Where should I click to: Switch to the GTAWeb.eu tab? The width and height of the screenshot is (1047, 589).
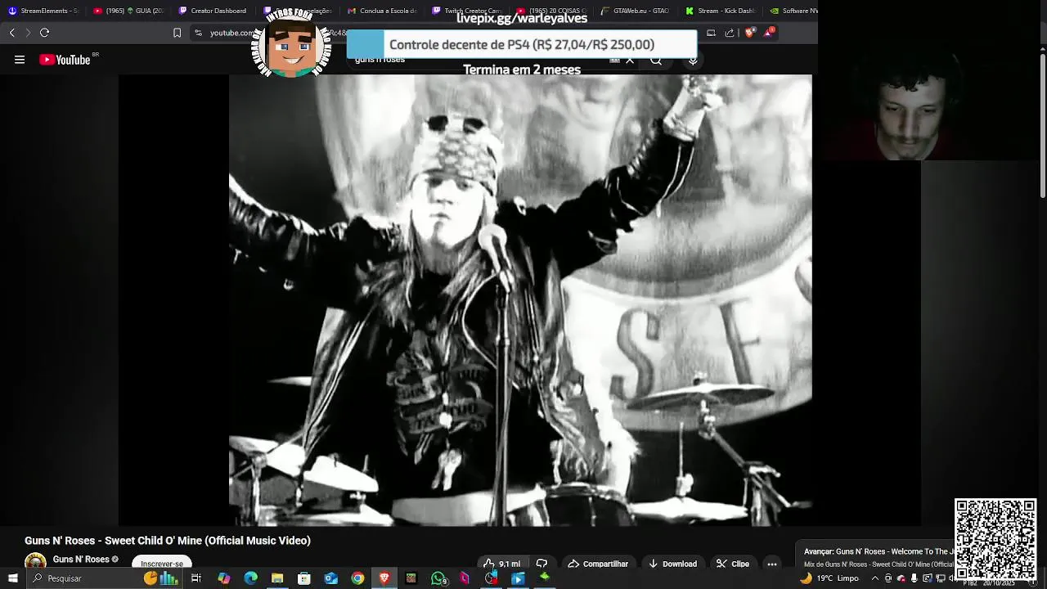636,11
